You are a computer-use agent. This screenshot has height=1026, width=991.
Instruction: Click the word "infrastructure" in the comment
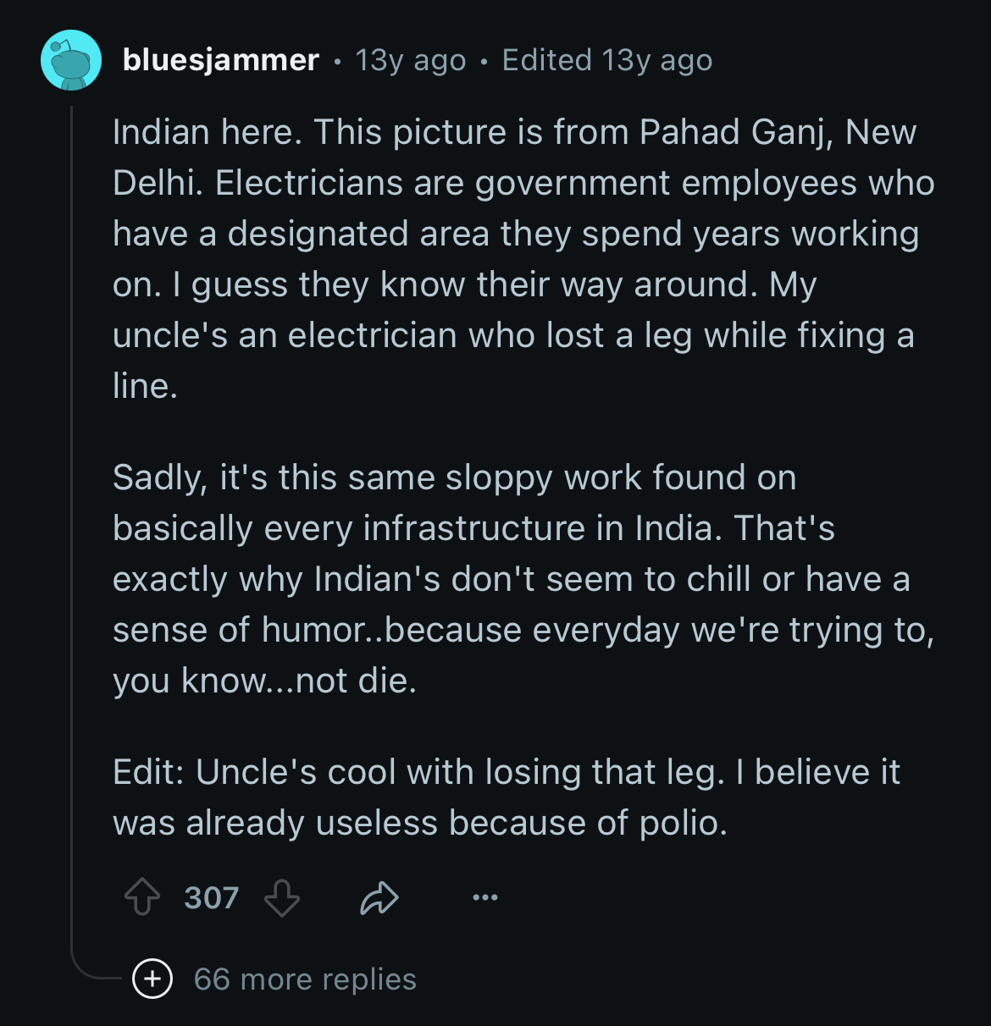tap(473, 528)
